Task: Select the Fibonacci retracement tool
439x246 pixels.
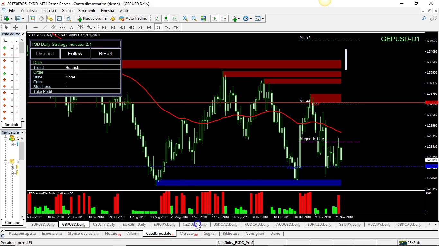Action: (63, 28)
